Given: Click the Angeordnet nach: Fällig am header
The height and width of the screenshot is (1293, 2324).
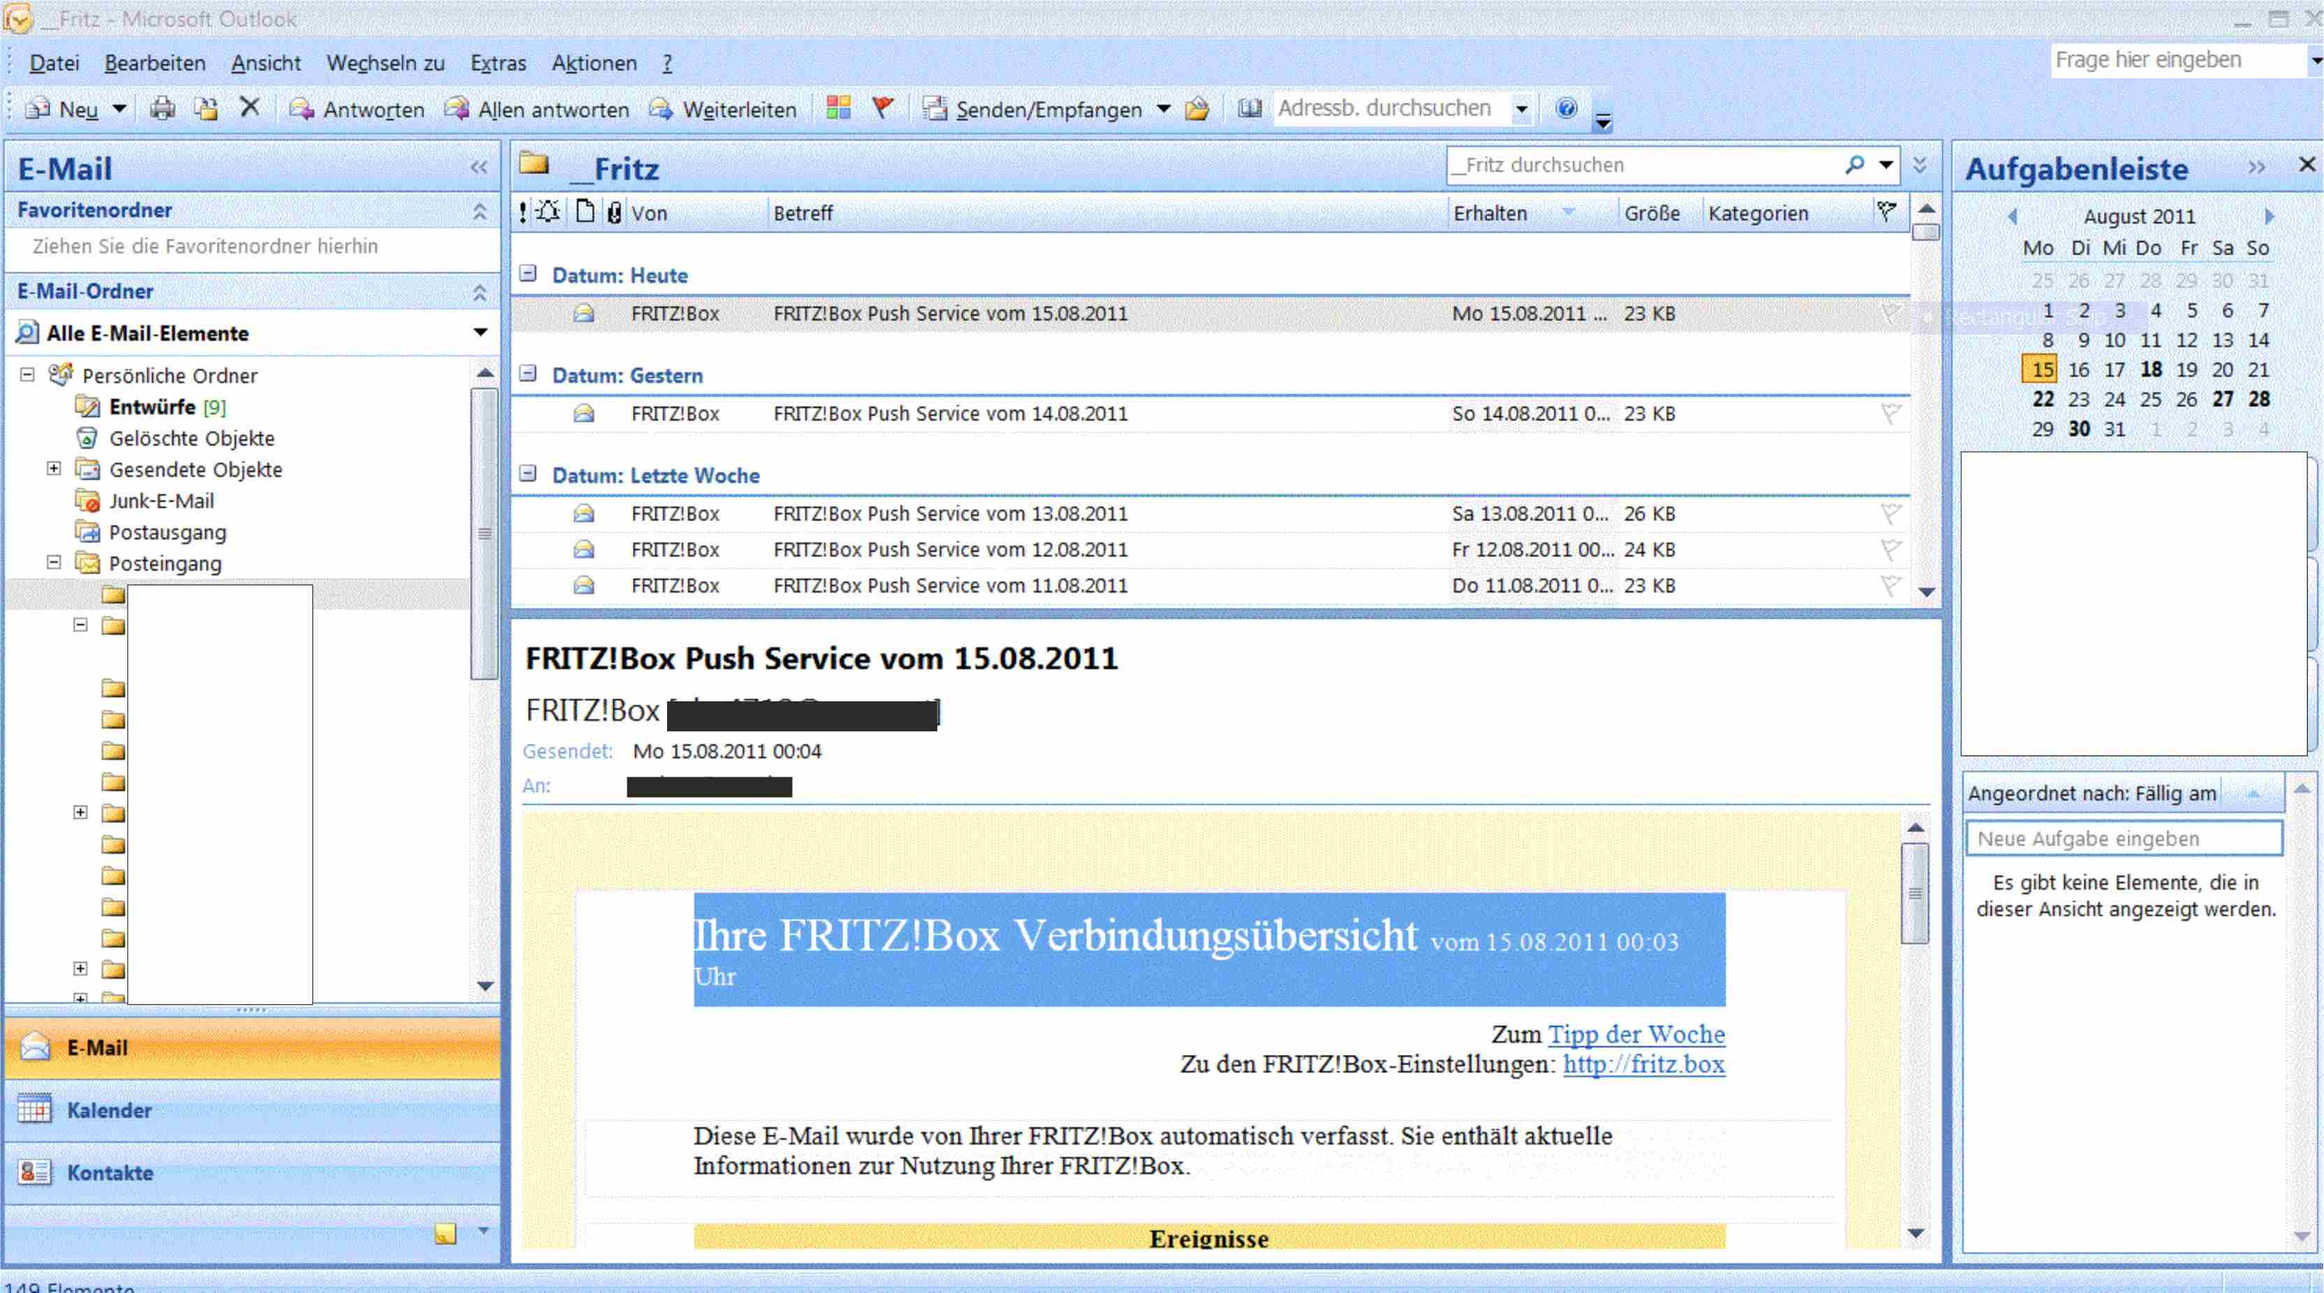Looking at the screenshot, I should 2092,793.
